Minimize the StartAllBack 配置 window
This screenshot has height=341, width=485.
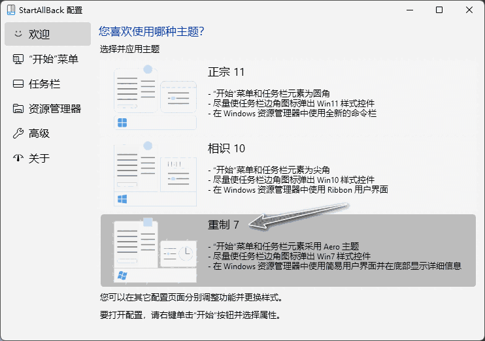[410, 10]
